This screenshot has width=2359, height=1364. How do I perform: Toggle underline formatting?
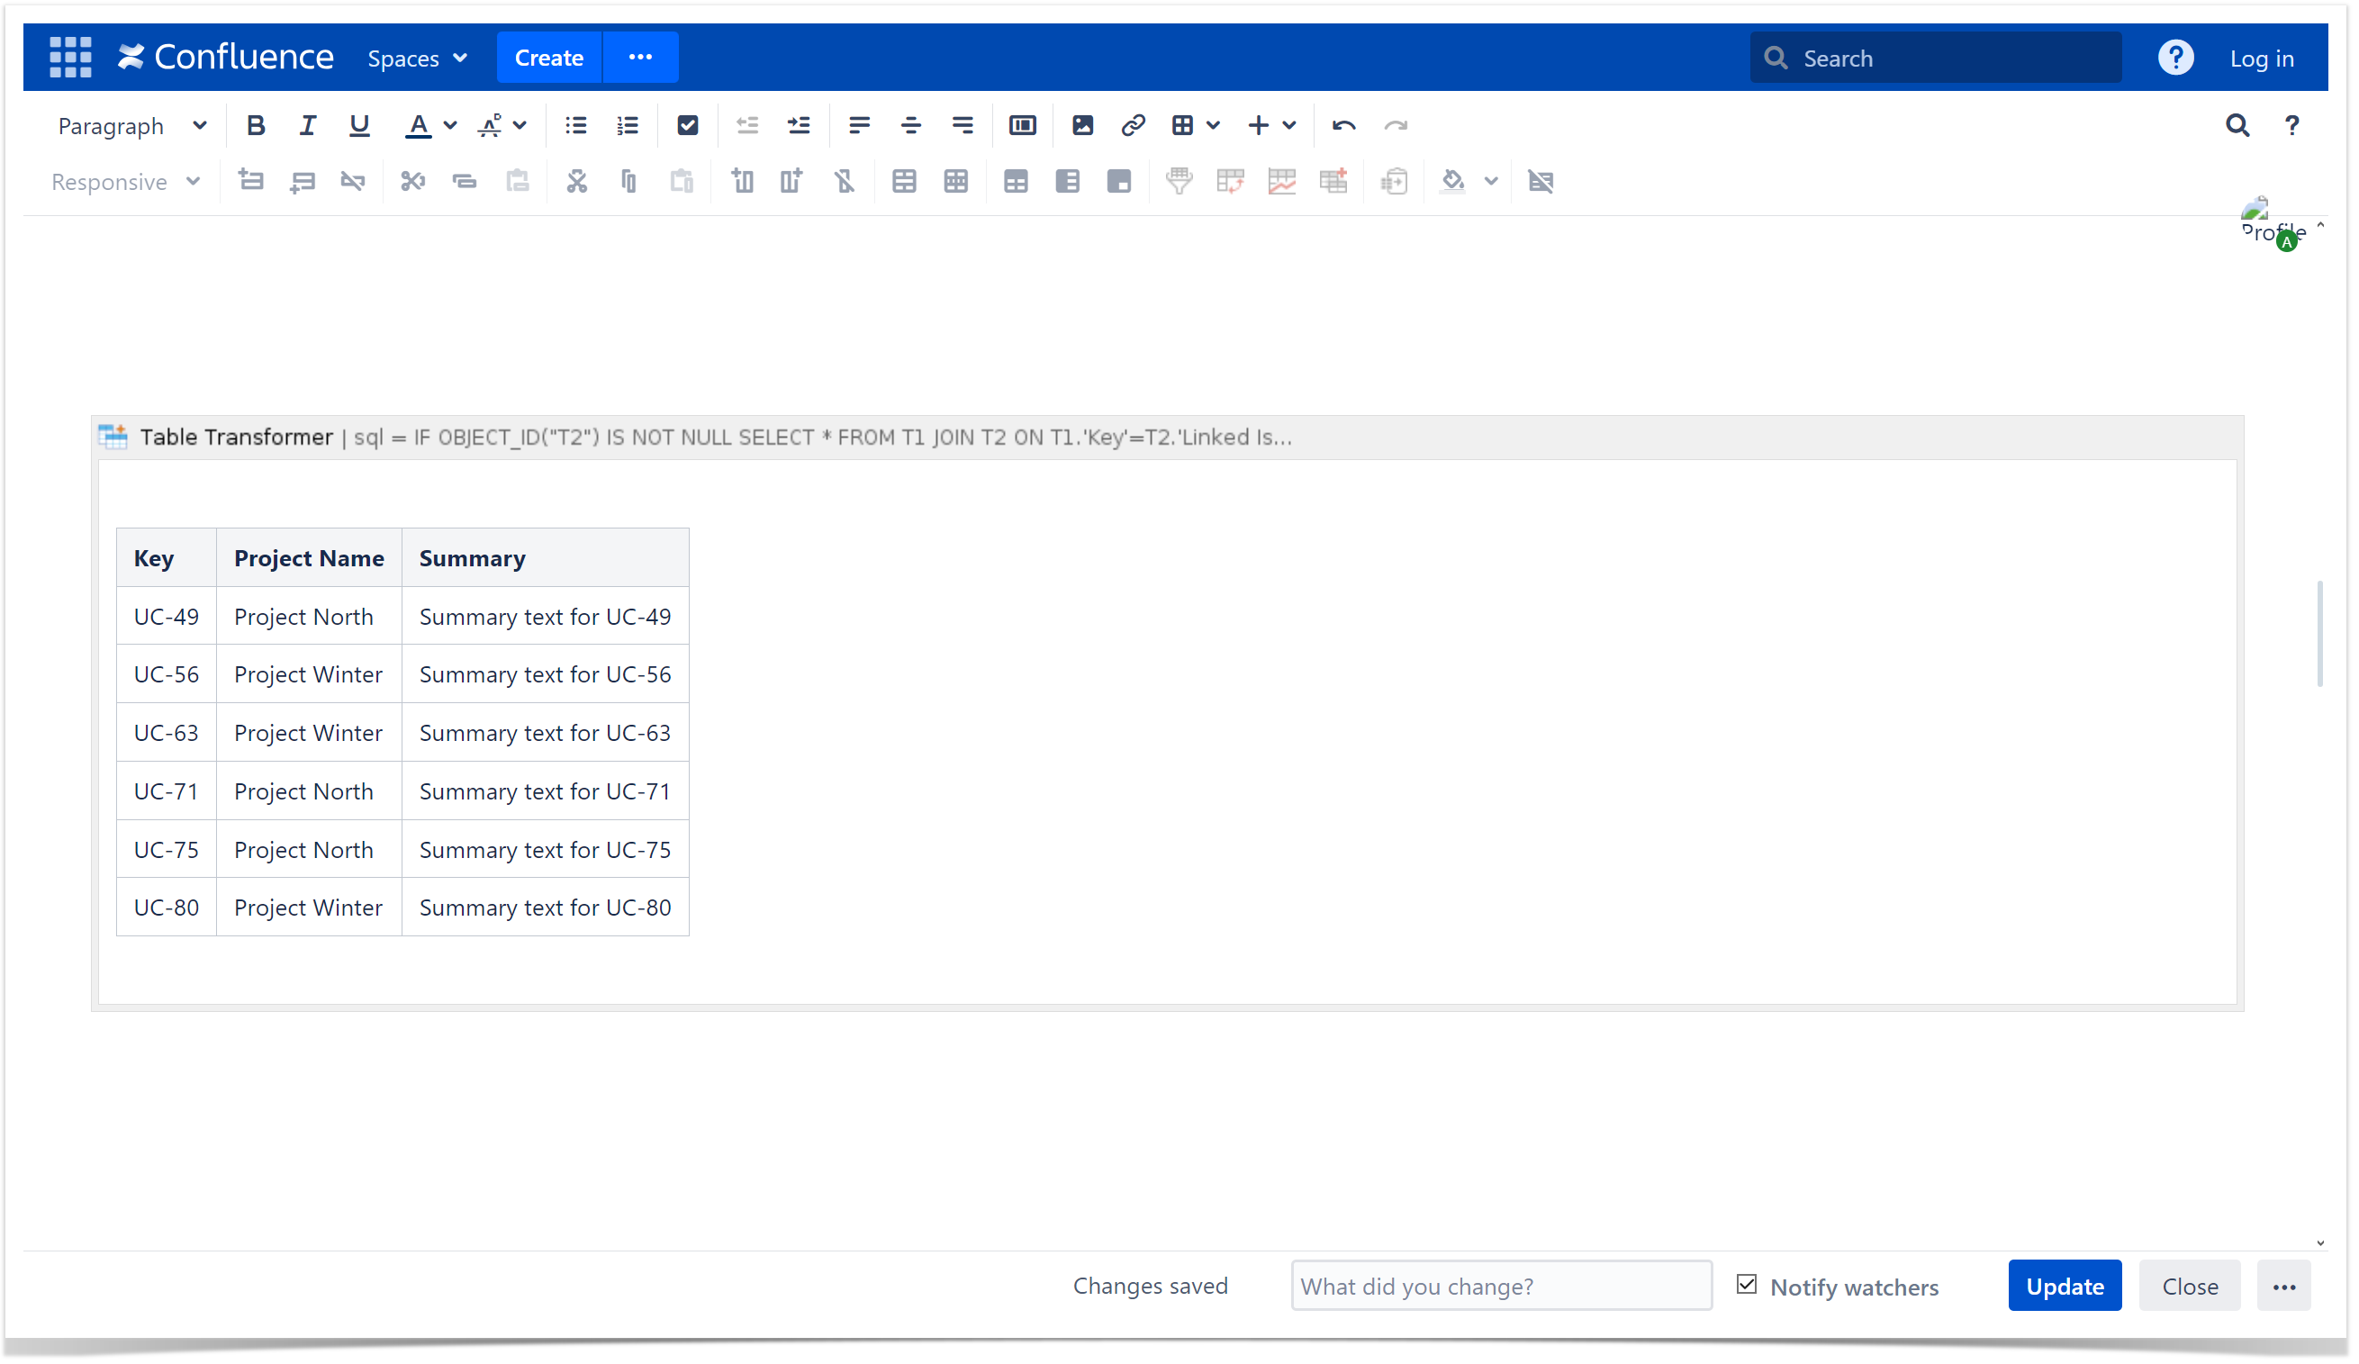358,125
